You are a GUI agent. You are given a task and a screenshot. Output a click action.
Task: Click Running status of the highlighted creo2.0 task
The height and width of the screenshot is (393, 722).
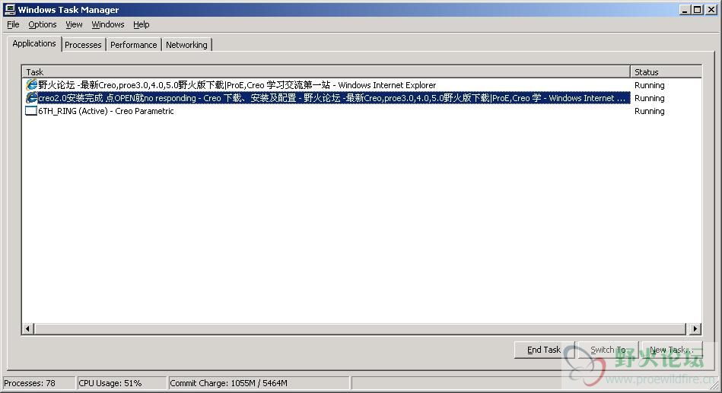649,98
